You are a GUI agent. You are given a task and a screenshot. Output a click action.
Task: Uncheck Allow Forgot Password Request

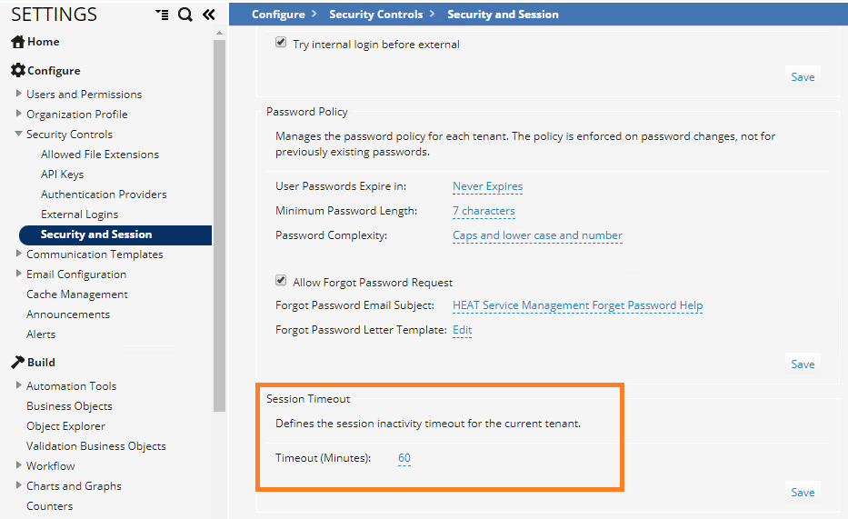(x=281, y=282)
